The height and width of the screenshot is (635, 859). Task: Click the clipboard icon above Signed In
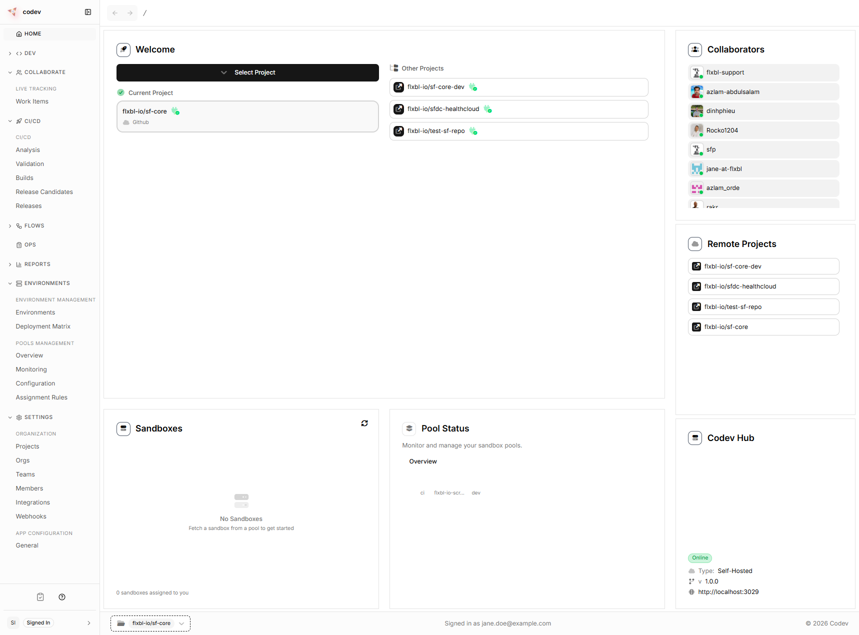[x=40, y=596]
